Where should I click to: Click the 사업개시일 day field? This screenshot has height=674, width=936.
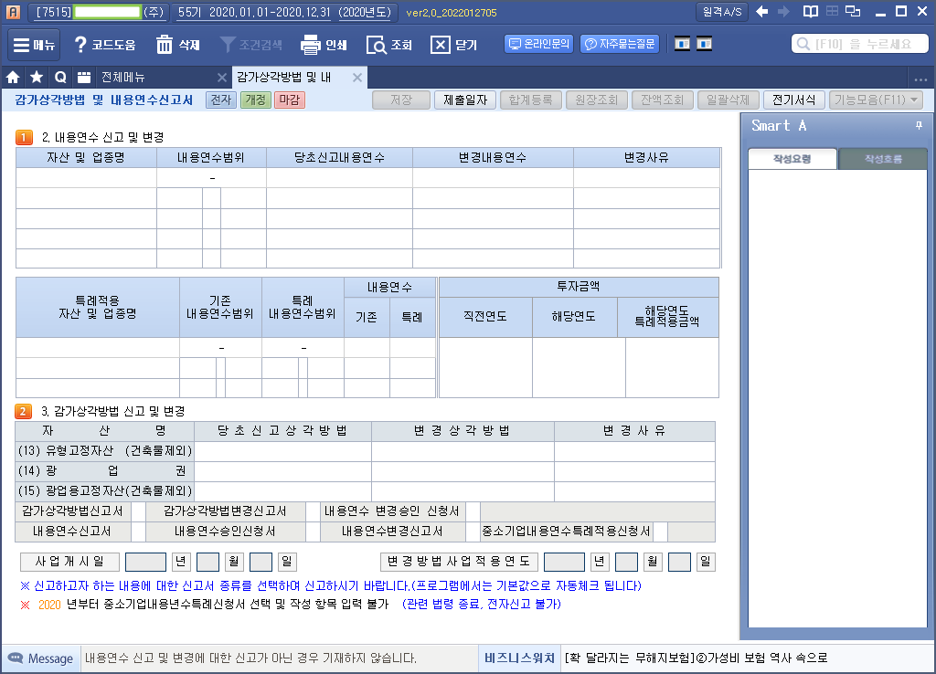pos(261,562)
